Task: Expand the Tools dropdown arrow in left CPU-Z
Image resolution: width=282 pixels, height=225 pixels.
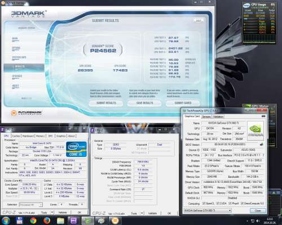Action: [52, 213]
